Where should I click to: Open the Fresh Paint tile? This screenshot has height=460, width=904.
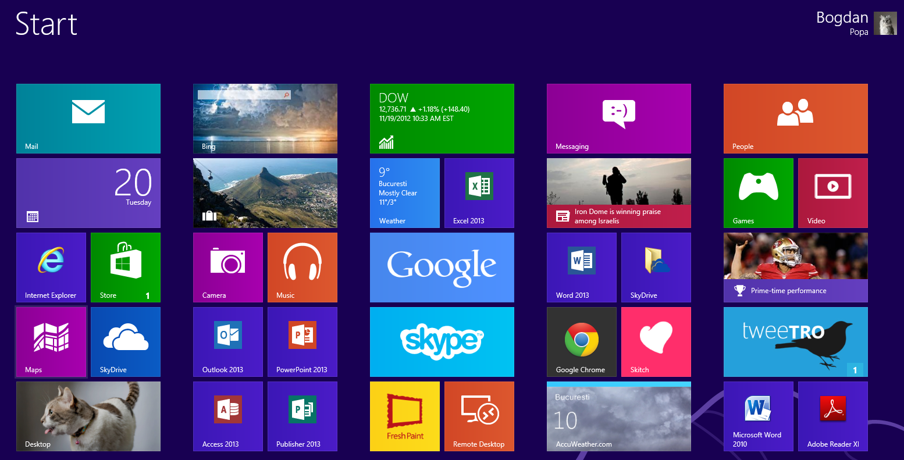(x=405, y=416)
